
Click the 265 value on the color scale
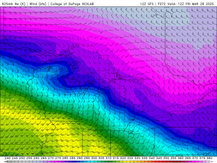pos(43,158)
